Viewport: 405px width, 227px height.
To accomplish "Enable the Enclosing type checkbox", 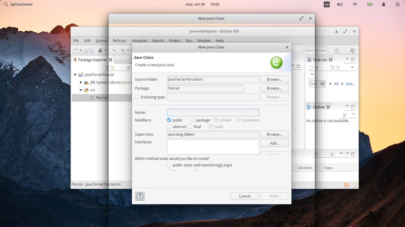I will [137, 97].
